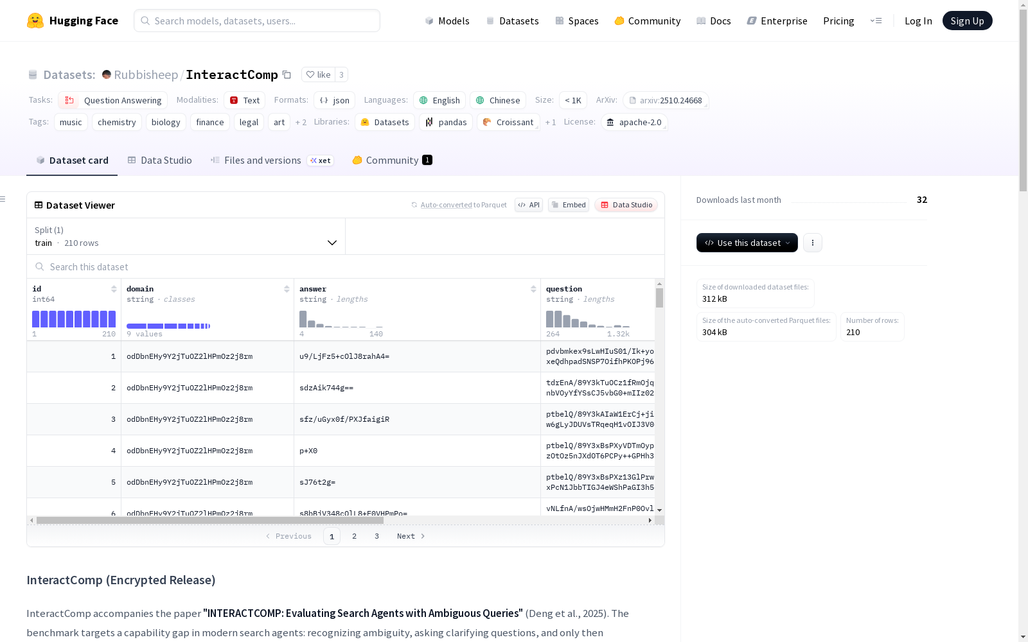
Task: Click the Chinese language tag
Action: coord(498,100)
